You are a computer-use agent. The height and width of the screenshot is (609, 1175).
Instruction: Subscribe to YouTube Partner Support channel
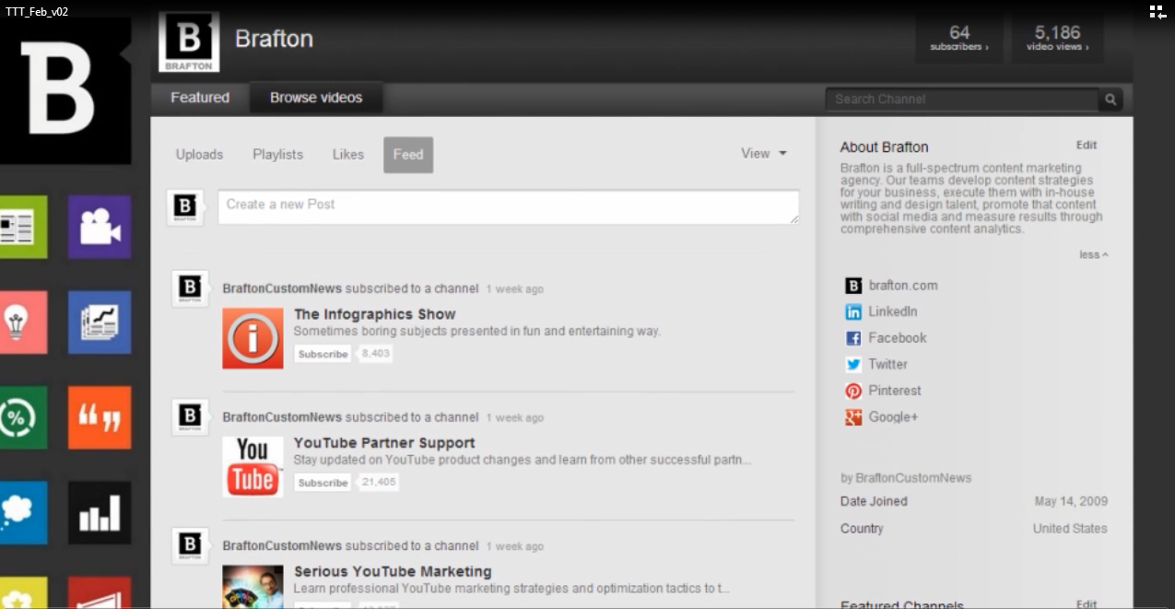point(323,483)
